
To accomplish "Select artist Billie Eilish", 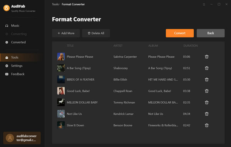I will pos(120,79).
